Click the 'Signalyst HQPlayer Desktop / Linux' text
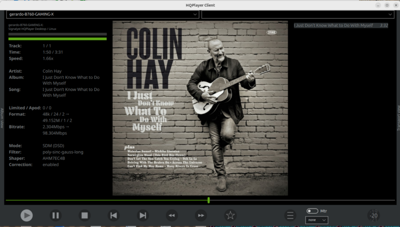 click(32, 29)
